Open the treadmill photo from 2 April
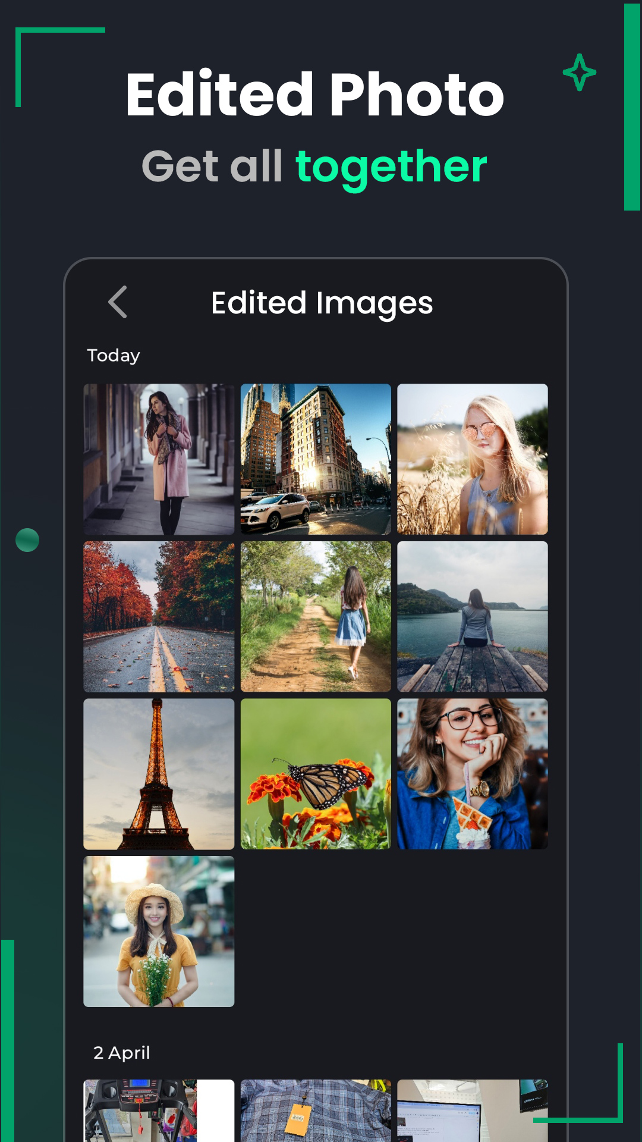This screenshot has width=642, height=1142. point(159,1110)
